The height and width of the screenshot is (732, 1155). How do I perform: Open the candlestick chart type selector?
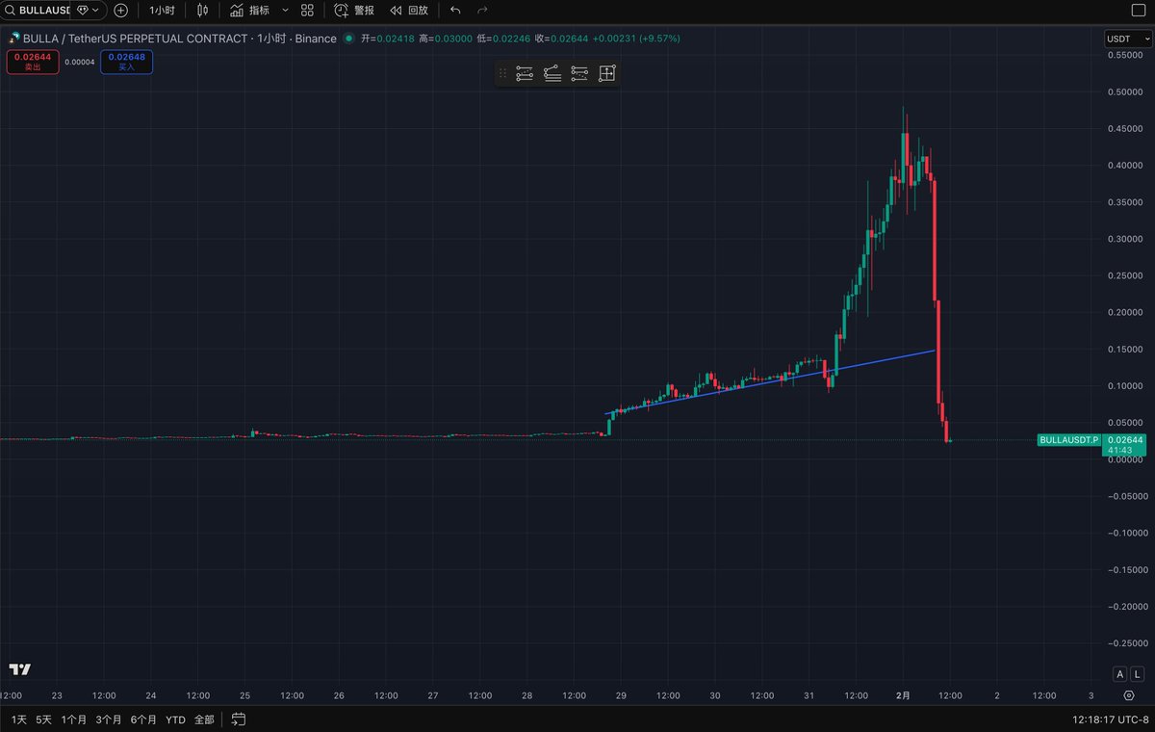(x=202, y=10)
